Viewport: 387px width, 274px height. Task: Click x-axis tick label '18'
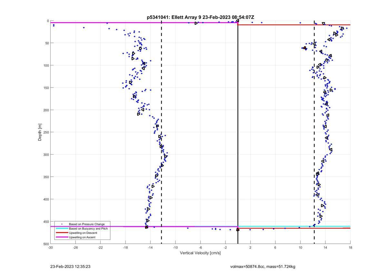pos(350,248)
